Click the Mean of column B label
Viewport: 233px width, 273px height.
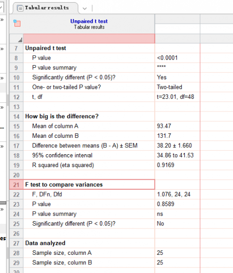pos(55,136)
